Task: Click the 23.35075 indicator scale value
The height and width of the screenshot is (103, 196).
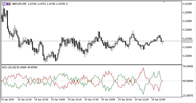Action: pos(188,96)
